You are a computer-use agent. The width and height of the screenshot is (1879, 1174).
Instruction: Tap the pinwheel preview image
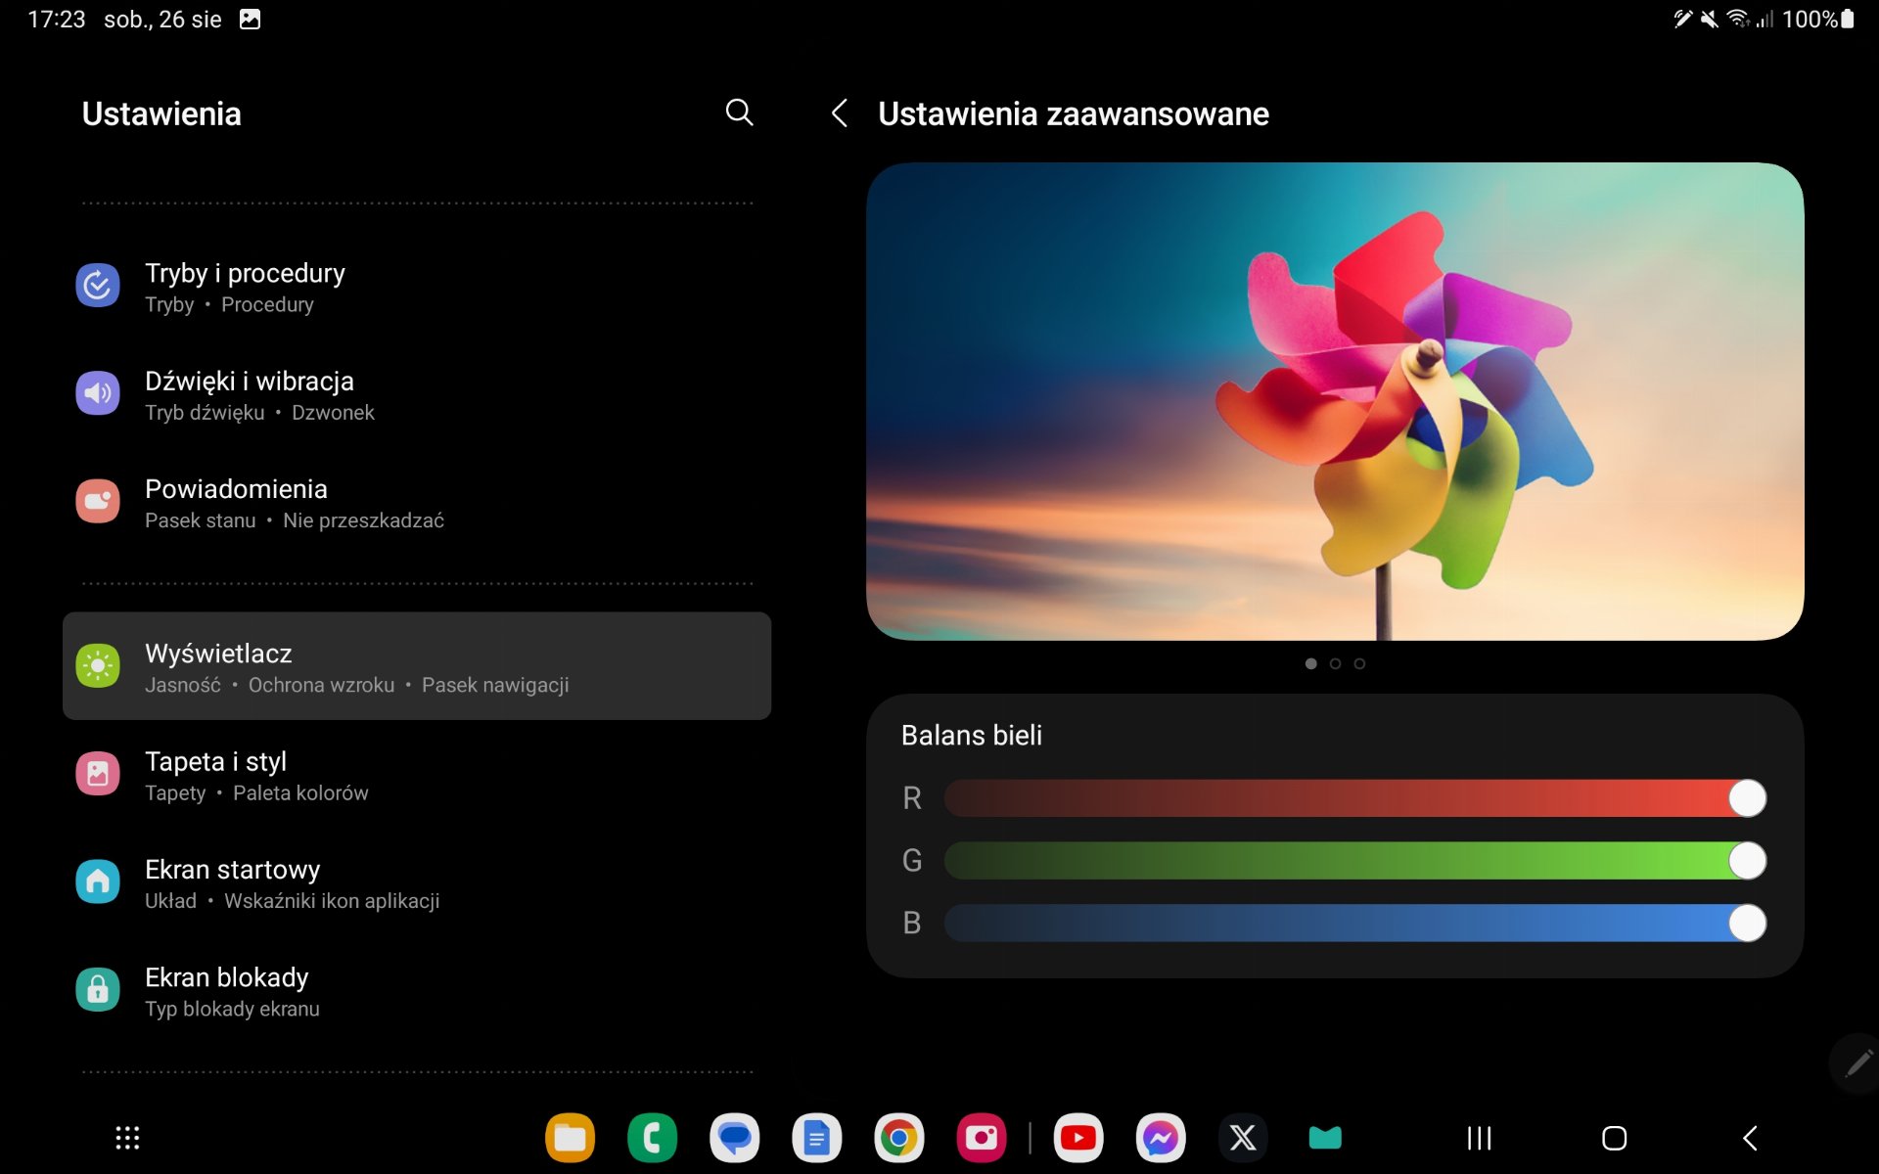[1335, 401]
